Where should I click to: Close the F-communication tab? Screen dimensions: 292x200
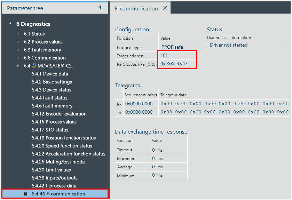tap(165, 8)
